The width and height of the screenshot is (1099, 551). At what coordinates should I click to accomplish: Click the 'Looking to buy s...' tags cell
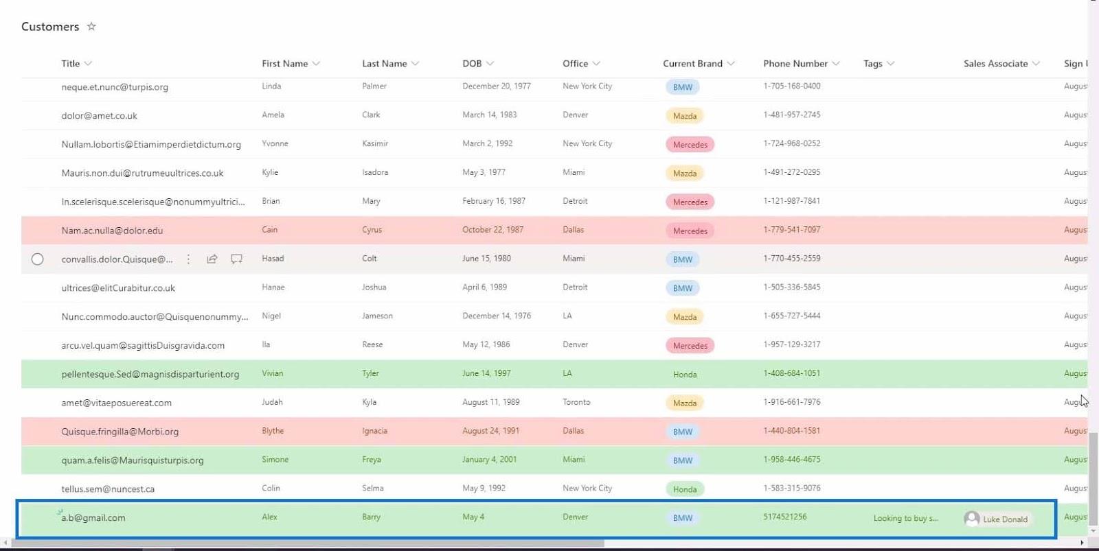click(x=906, y=518)
